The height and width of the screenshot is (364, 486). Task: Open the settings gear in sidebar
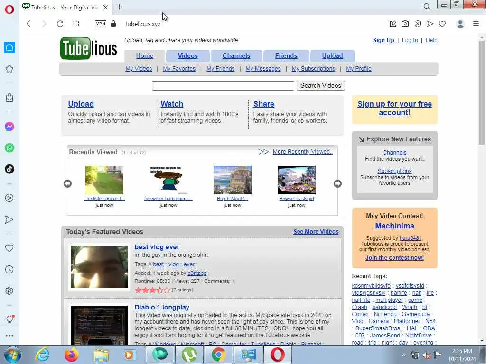pyautogui.click(x=9, y=291)
